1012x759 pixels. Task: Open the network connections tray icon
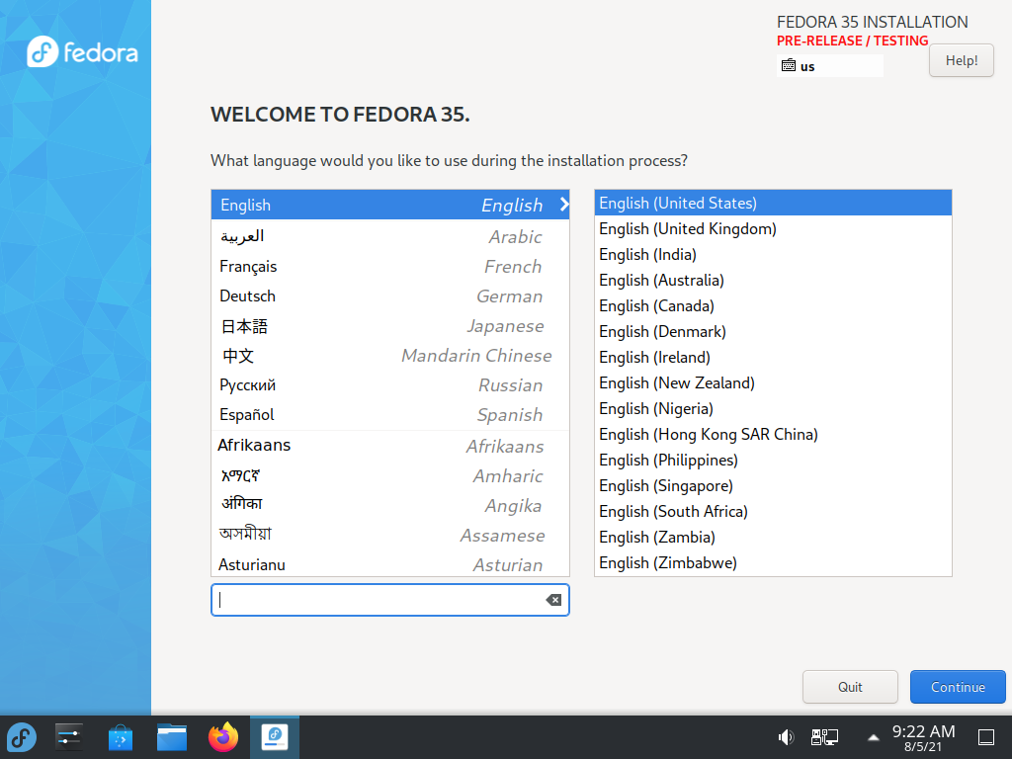tap(824, 737)
